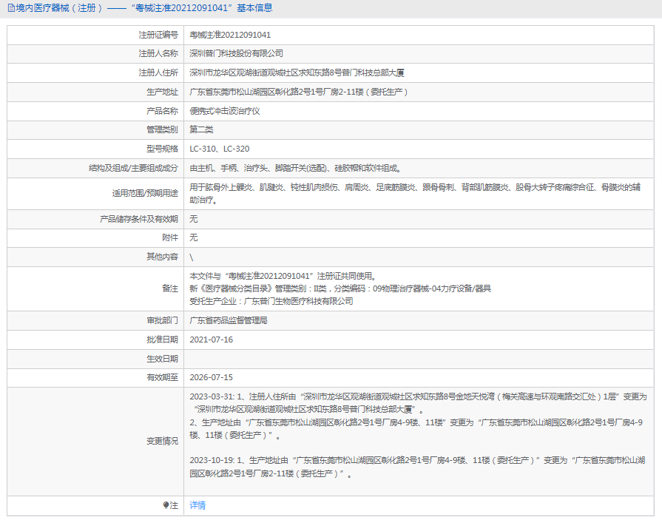Select the 附件 row label

point(170,237)
